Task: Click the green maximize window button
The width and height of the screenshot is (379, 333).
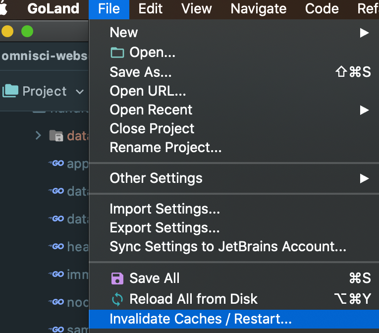Action: pyautogui.click(x=27, y=31)
